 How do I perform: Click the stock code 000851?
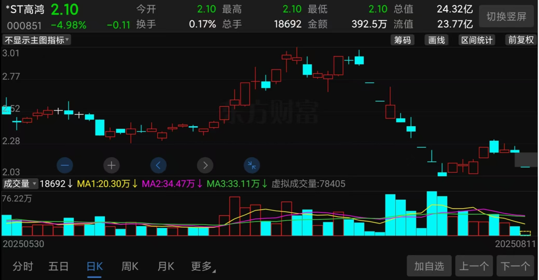click(24, 25)
